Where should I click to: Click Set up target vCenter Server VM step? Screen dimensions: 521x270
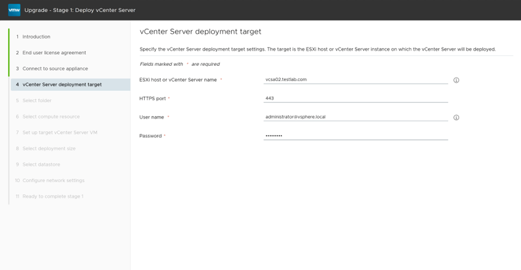pyautogui.click(x=60, y=133)
